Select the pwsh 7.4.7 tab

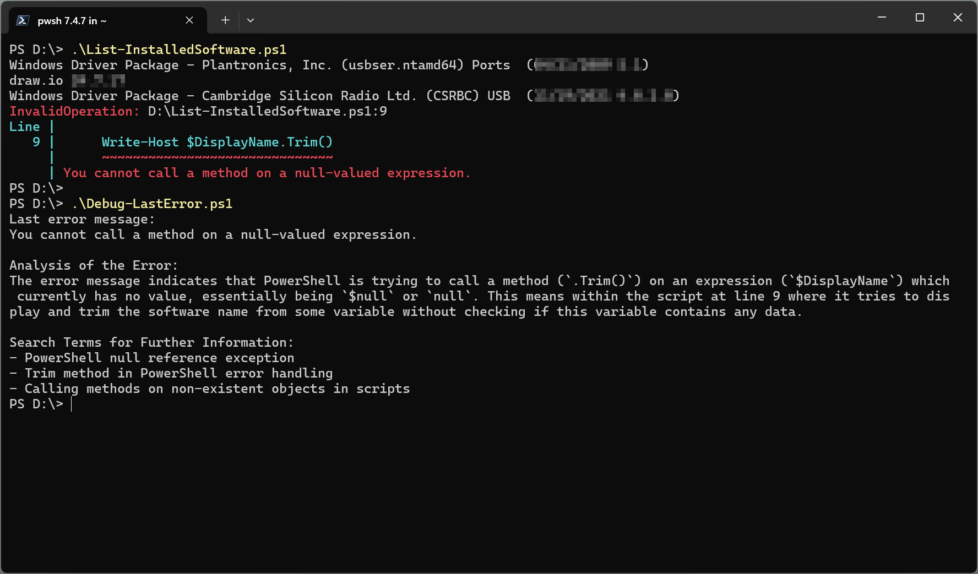(x=108, y=20)
